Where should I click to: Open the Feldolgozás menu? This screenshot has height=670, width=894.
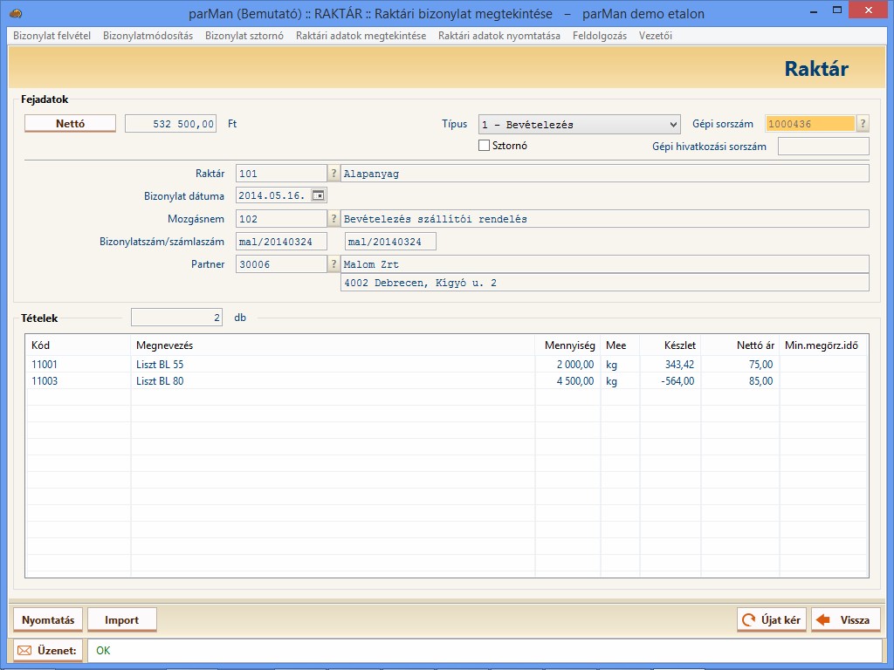click(x=600, y=35)
